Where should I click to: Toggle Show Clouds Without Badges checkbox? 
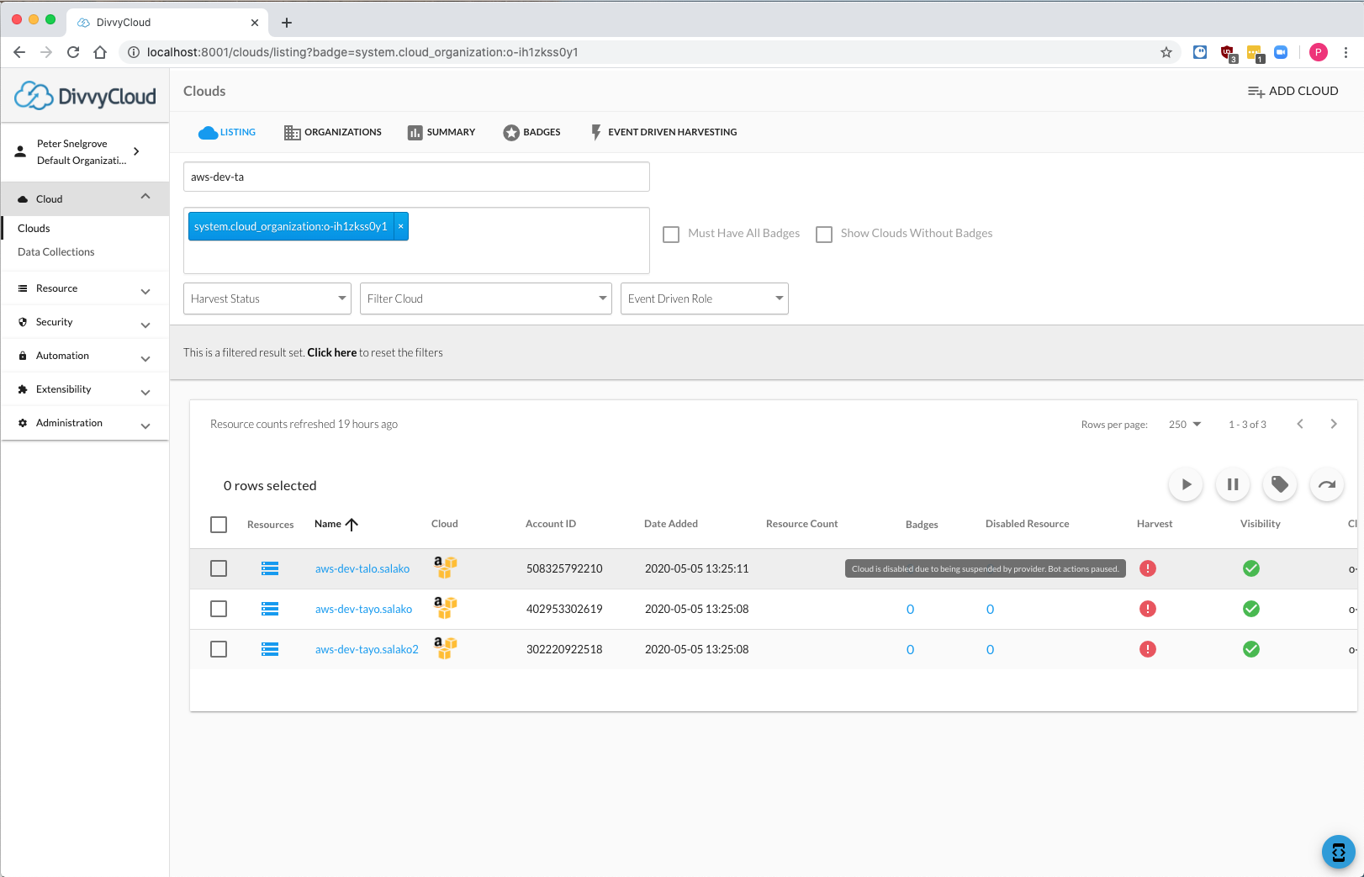point(824,234)
